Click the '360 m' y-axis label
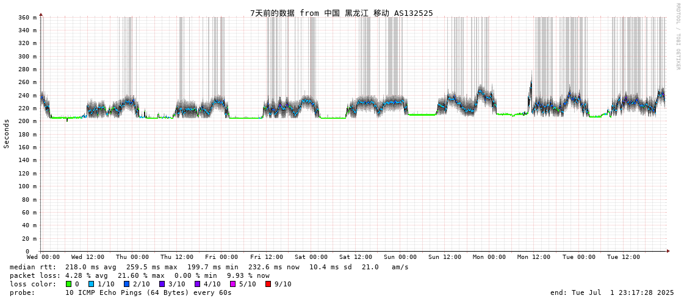The height and width of the screenshot is (301, 684). click(x=27, y=18)
